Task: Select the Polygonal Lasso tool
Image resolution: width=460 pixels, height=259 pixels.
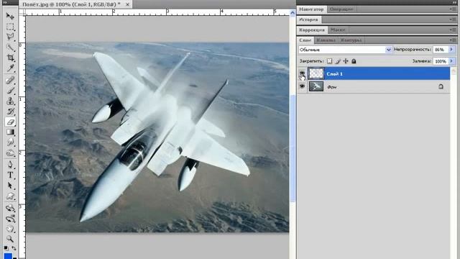Action: 10,37
